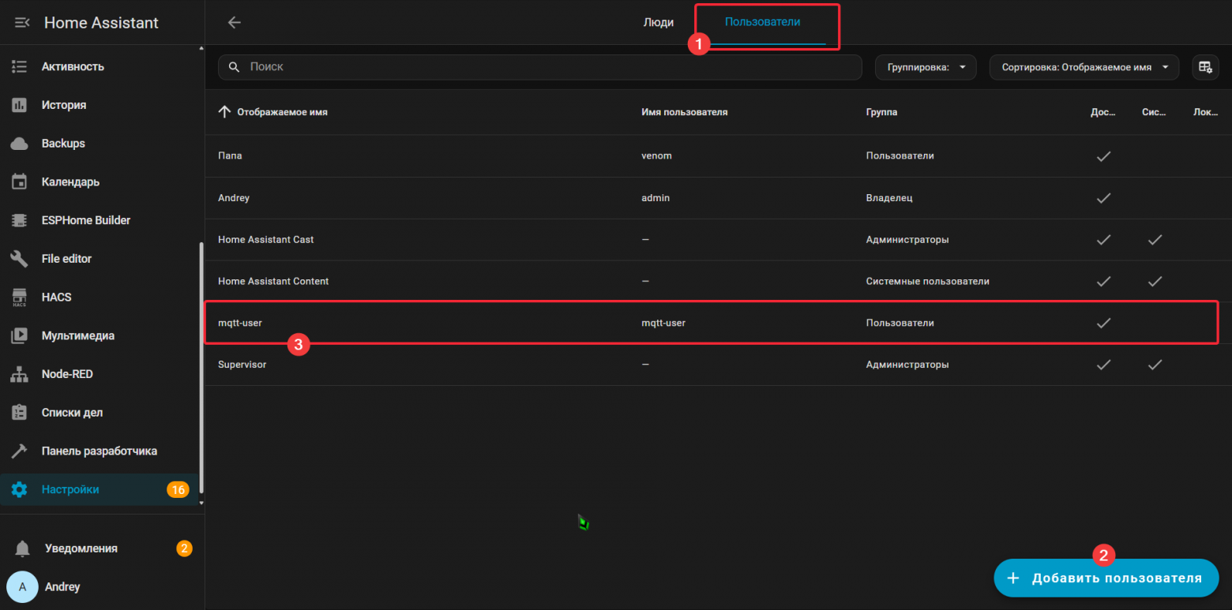This screenshot has width=1232, height=610.
Task: Open Календарь via its calendar icon
Action: click(20, 182)
